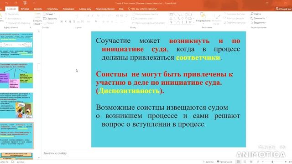Click the Найти find button
The image size is (292, 164).
[x=255, y=14]
